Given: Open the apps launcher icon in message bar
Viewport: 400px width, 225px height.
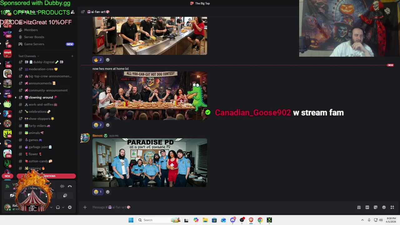Looking at the screenshot, I should [392, 207].
